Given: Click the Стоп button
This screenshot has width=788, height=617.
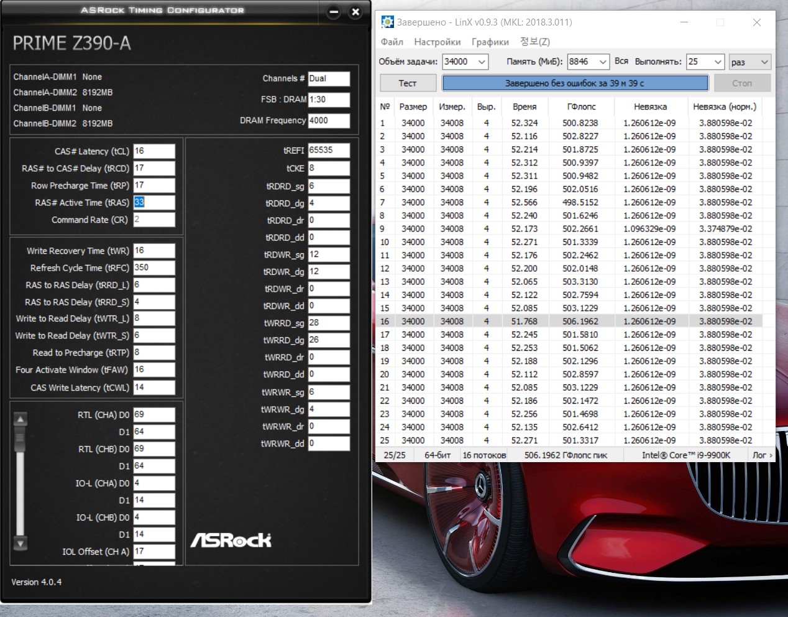Looking at the screenshot, I should click(x=742, y=83).
